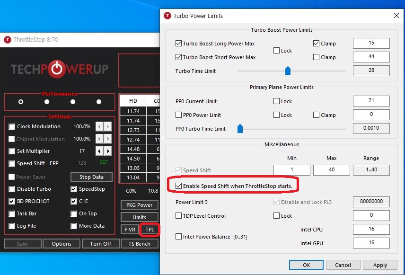
Task: Decrease Clock Modulation with left arrow
Action: 99,127
